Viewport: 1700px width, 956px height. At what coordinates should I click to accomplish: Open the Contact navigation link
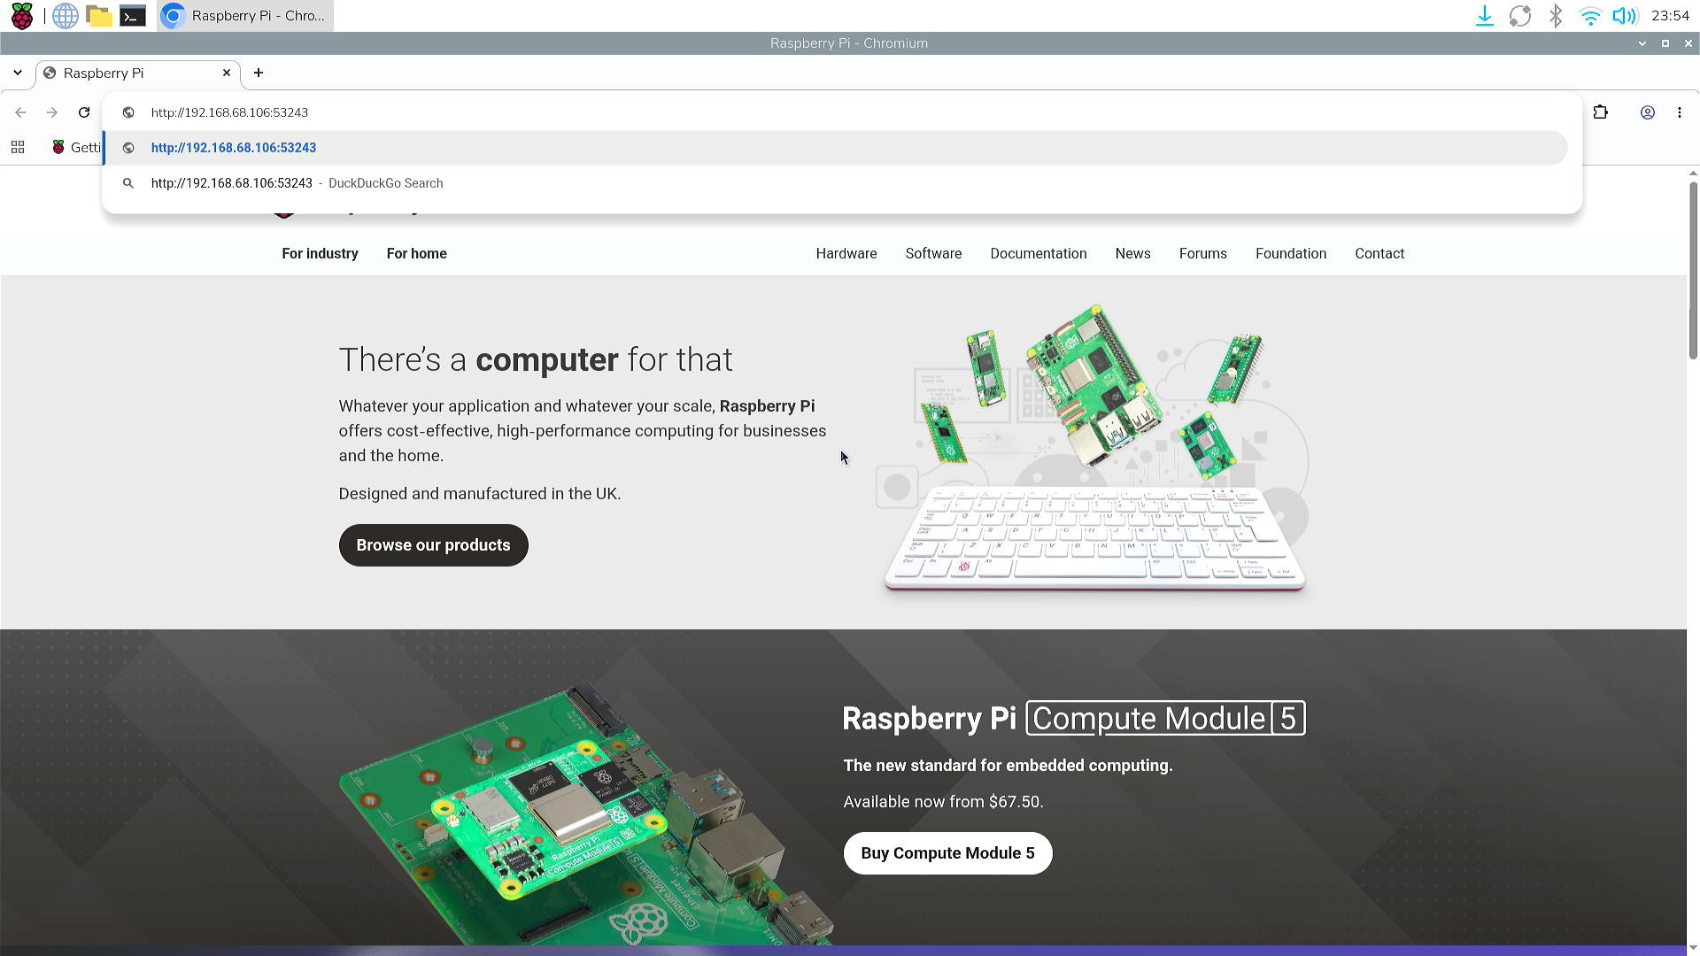click(1379, 254)
